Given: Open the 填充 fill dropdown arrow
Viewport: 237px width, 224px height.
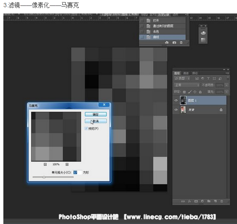Looking at the screenshot, I should pos(226,92).
